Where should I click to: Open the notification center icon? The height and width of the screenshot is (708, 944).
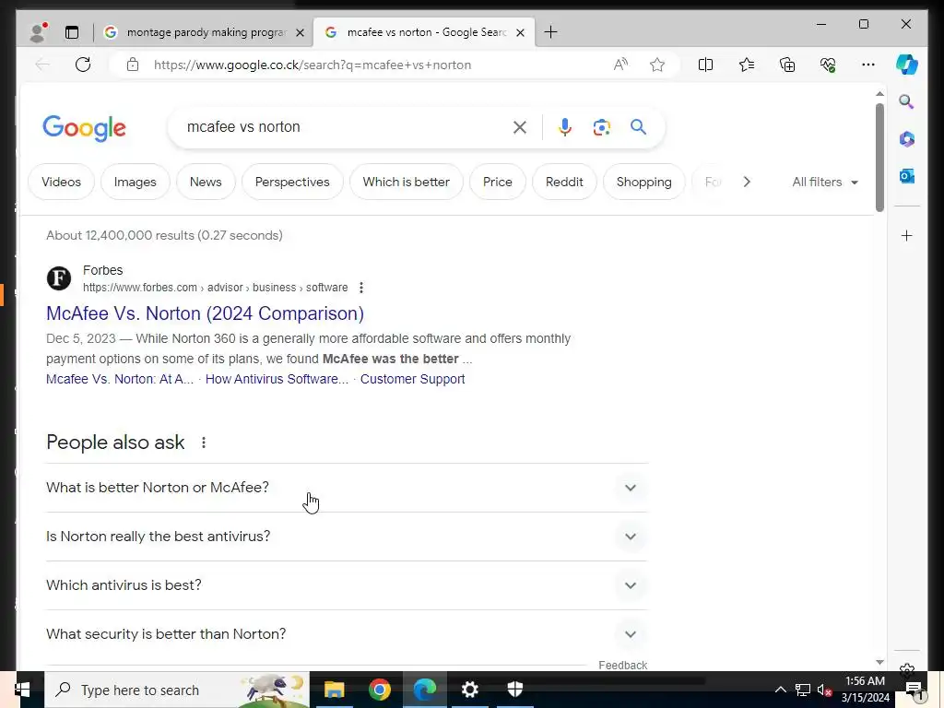click(x=914, y=690)
